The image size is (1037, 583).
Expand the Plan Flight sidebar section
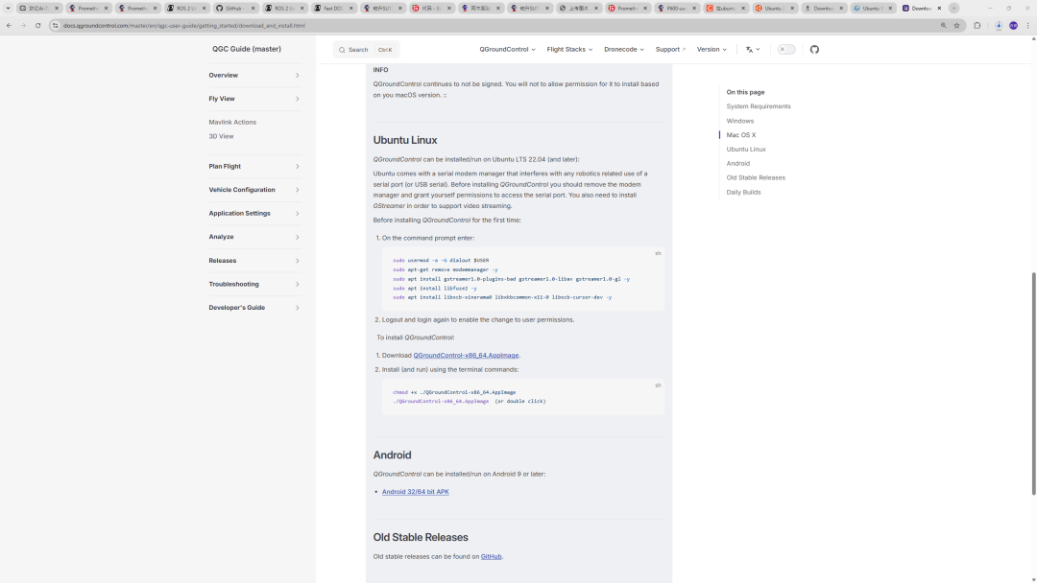click(253, 167)
